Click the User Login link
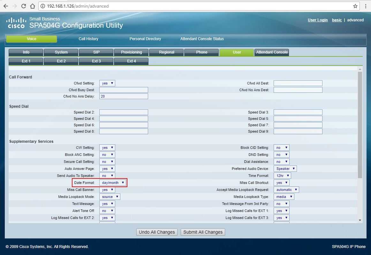The image size is (371, 255). click(x=318, y=20)
